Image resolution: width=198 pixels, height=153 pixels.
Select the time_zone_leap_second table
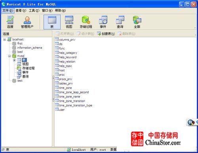pyautogui.click(x=72, y=92)
